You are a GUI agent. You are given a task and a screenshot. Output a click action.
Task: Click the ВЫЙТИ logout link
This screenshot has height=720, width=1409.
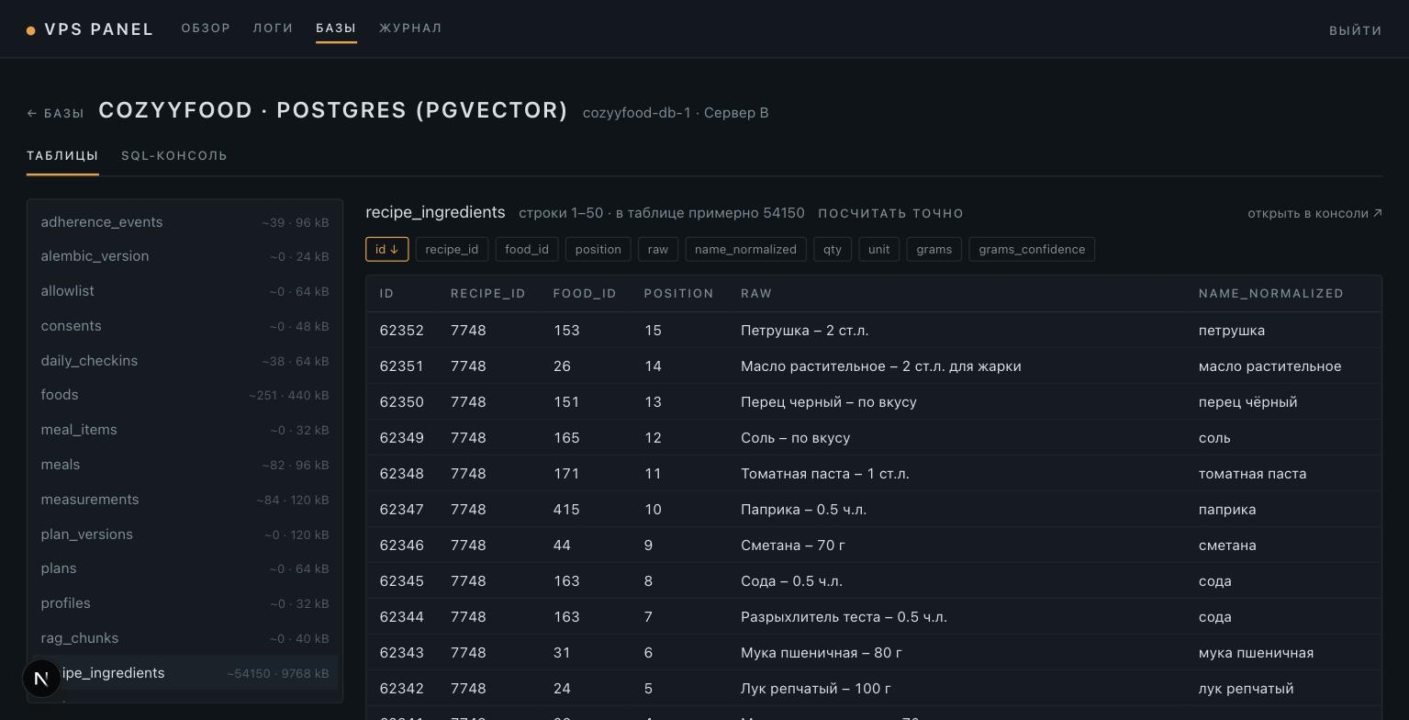[x=1355, y=30]
